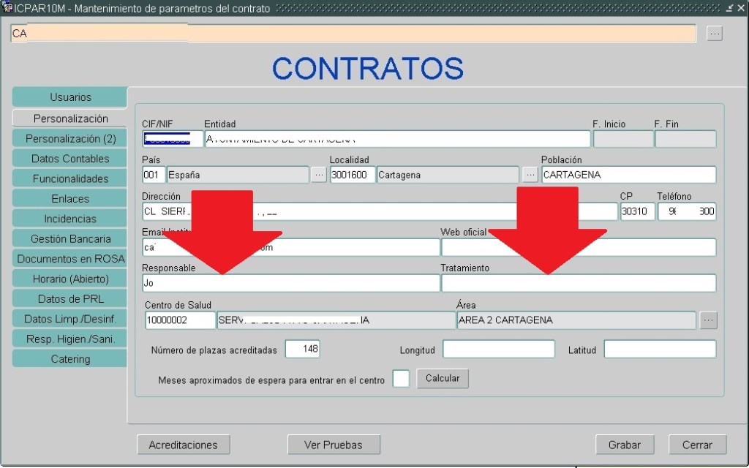Click the Cerrar button
The width and height of the screenshot is (749, 468).
[697, 445]
